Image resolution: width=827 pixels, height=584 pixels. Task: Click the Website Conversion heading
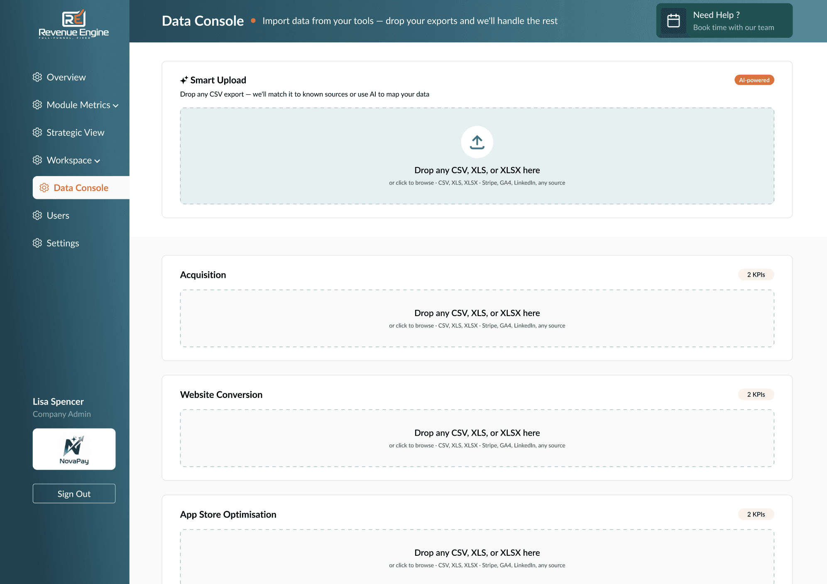pyautogui.click(x=221, y=395)
